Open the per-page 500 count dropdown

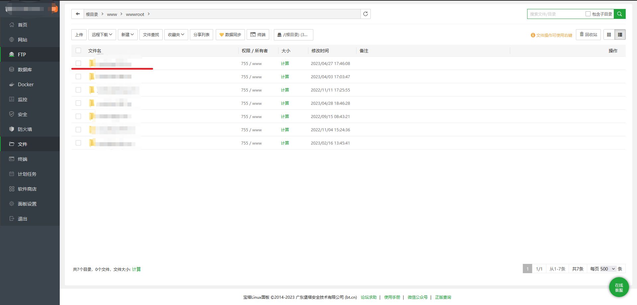point(608,269)
